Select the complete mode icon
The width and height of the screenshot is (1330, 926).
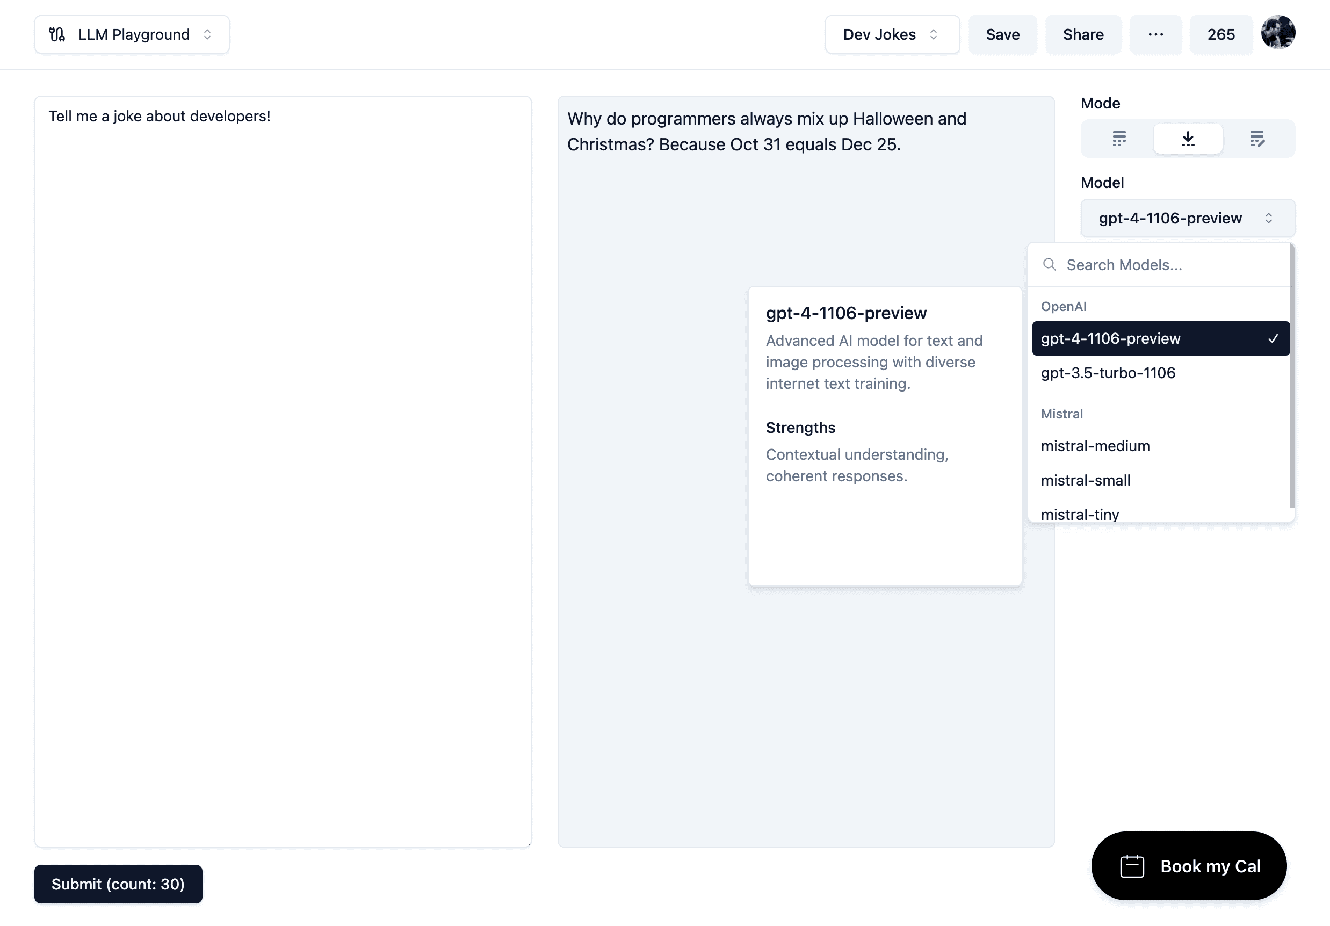(x=1118, y=139)
